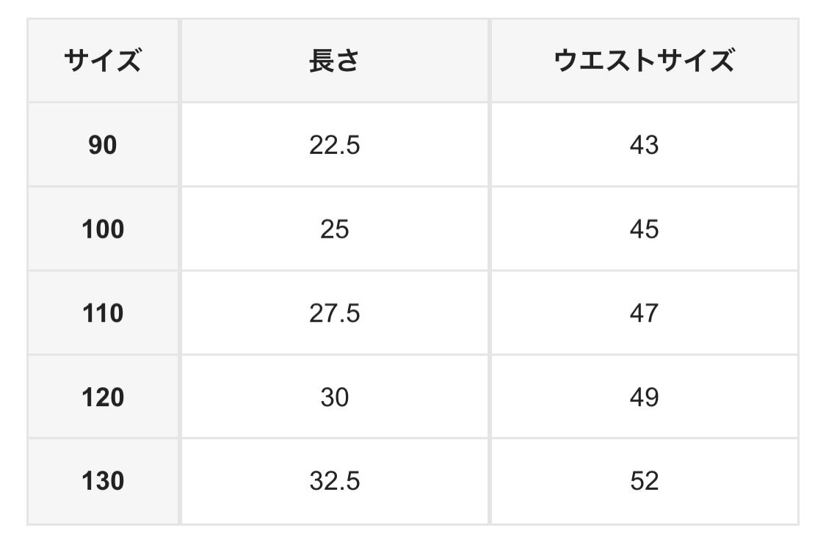Viewport: 826px width, 544px height.
Task: Click the サイズ column header
Action: point(103,61)
